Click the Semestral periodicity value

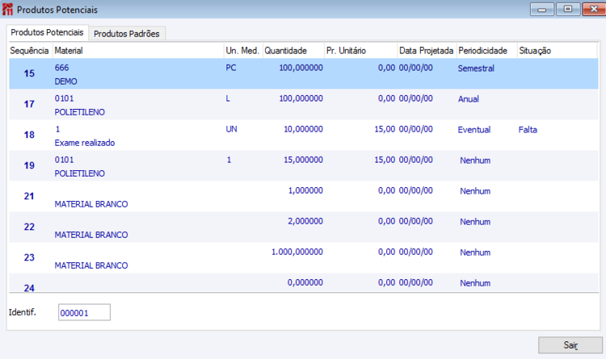476,69
